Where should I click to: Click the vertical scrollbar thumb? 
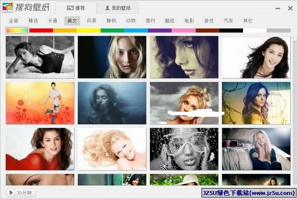pos(295,38)
